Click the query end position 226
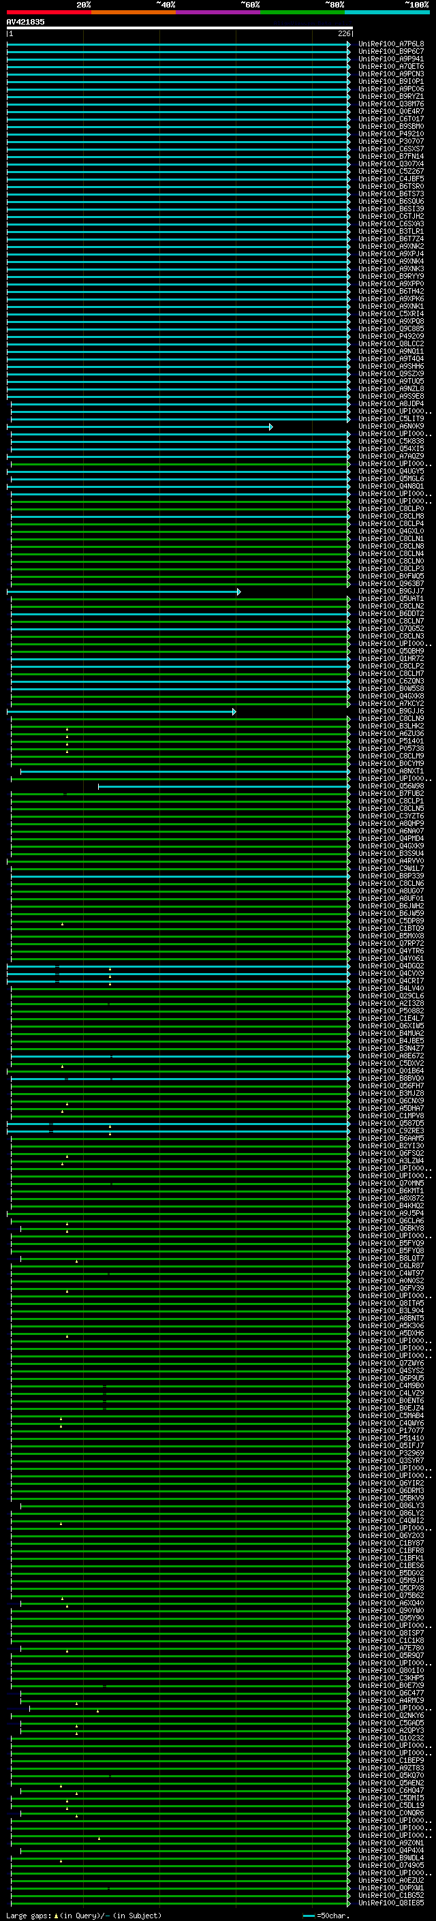This screenshot has height=1921, width=436. tap(343, 33)
